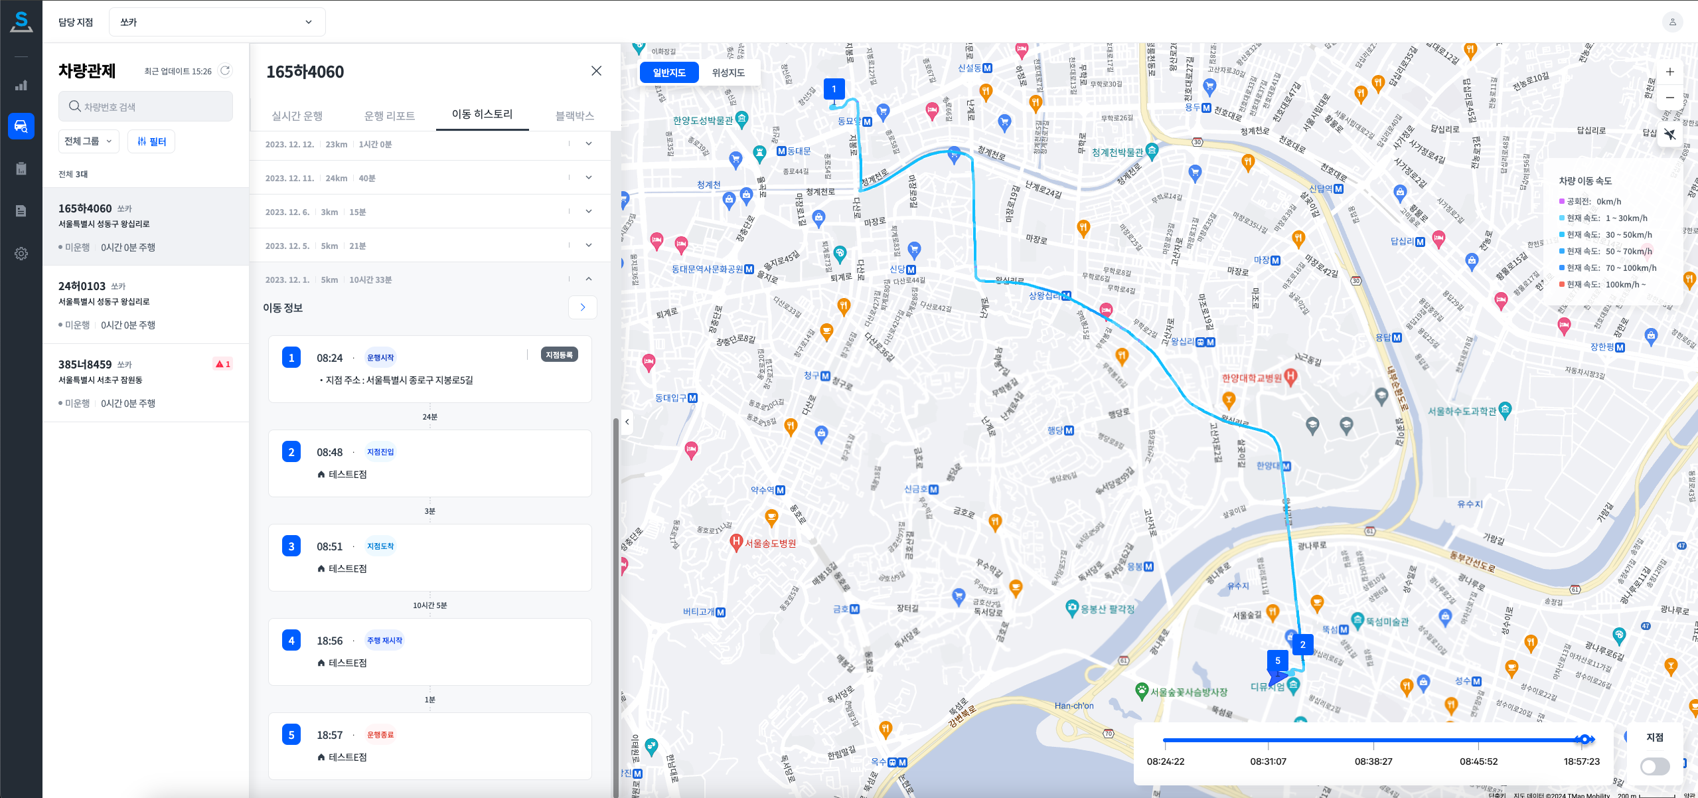Switch to the 실시간 운행 tab
Image resolution: width=1698 pixels, height=798 pixels.
[x=297, y=116]
